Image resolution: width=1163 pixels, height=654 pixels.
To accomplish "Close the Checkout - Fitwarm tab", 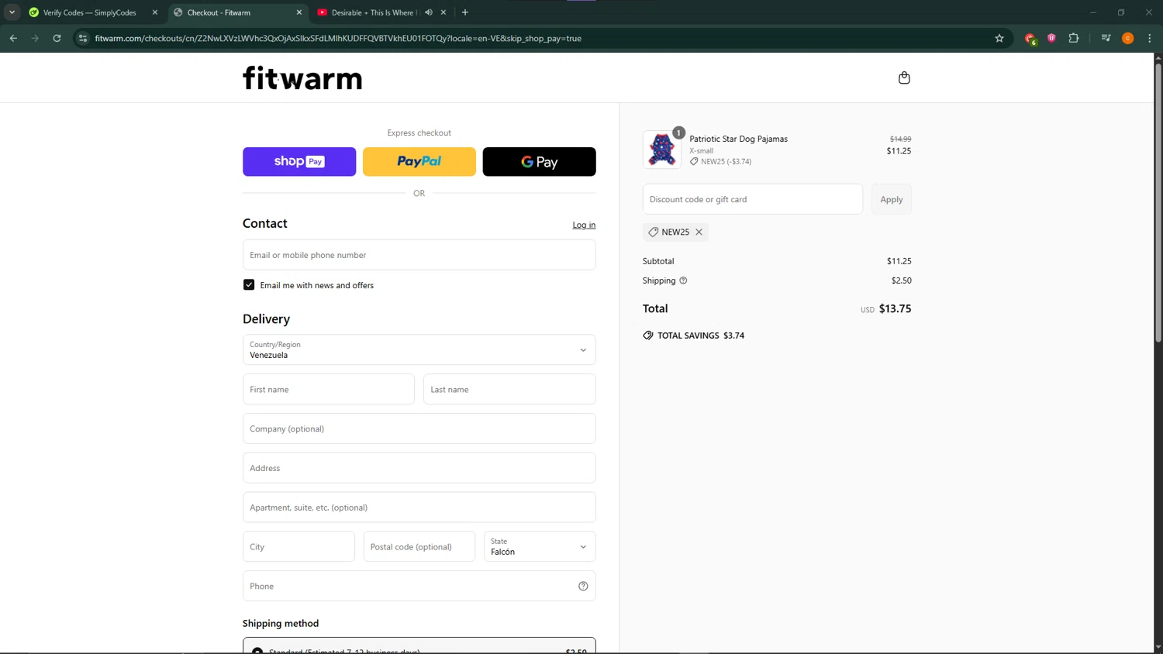I will [299, 12].
